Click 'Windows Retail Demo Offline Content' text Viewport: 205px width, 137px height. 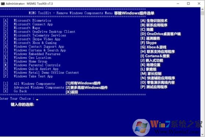coord(46,73)
